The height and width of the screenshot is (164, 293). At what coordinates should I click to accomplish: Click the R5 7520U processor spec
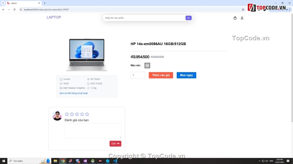point(94,79)
